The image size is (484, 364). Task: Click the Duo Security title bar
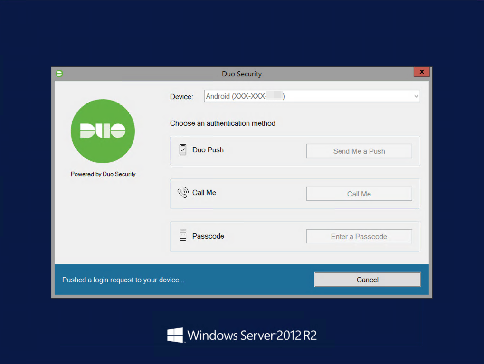(x=241, y=74)
